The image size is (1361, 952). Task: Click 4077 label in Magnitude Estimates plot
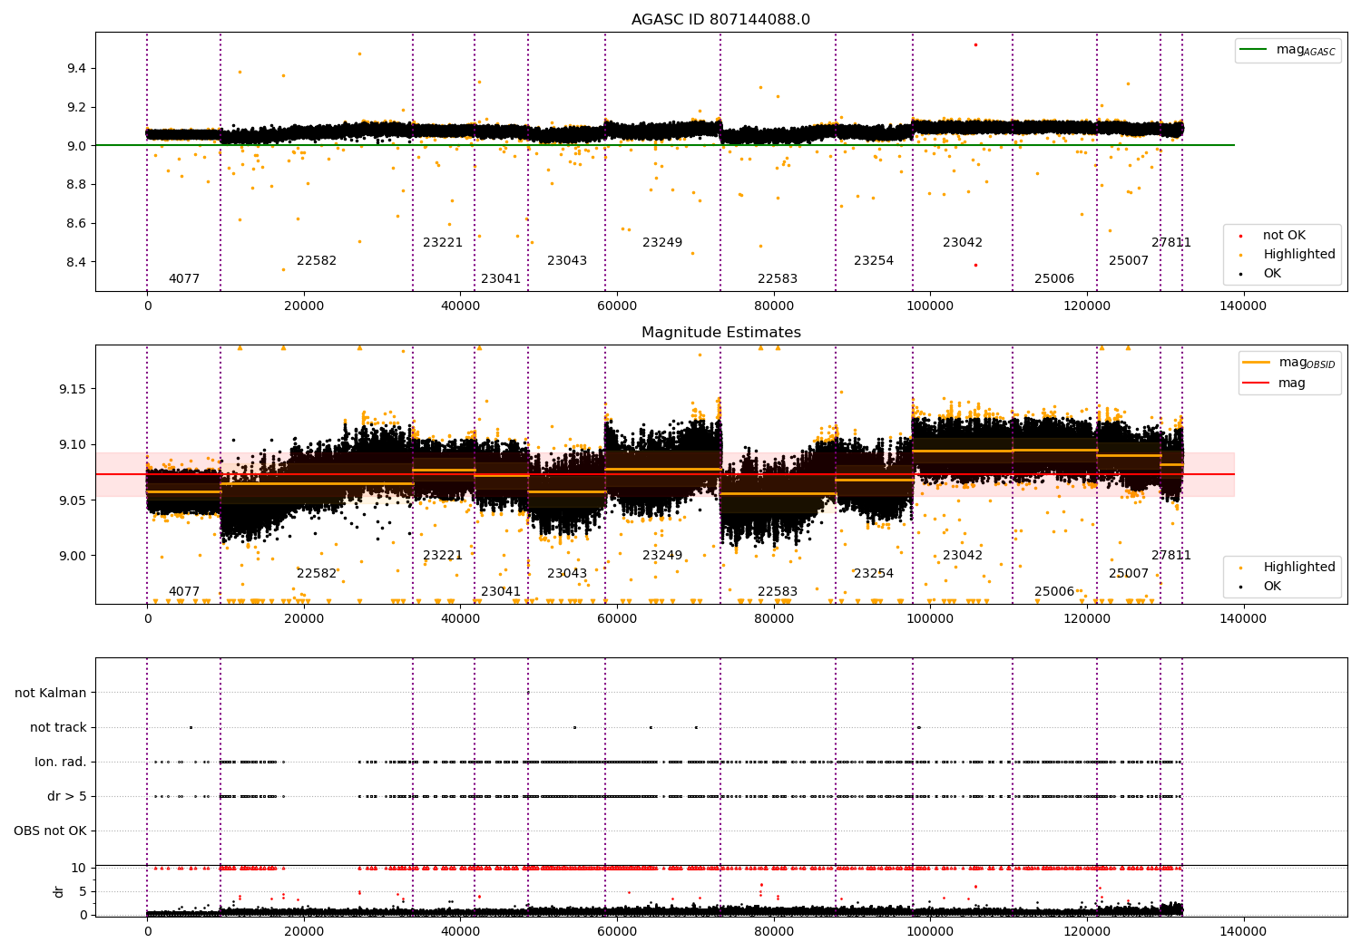click(184, 591)
